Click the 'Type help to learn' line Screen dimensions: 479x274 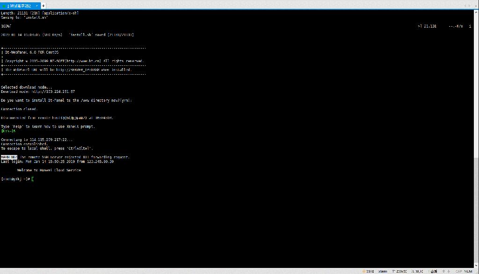point(48,126)
